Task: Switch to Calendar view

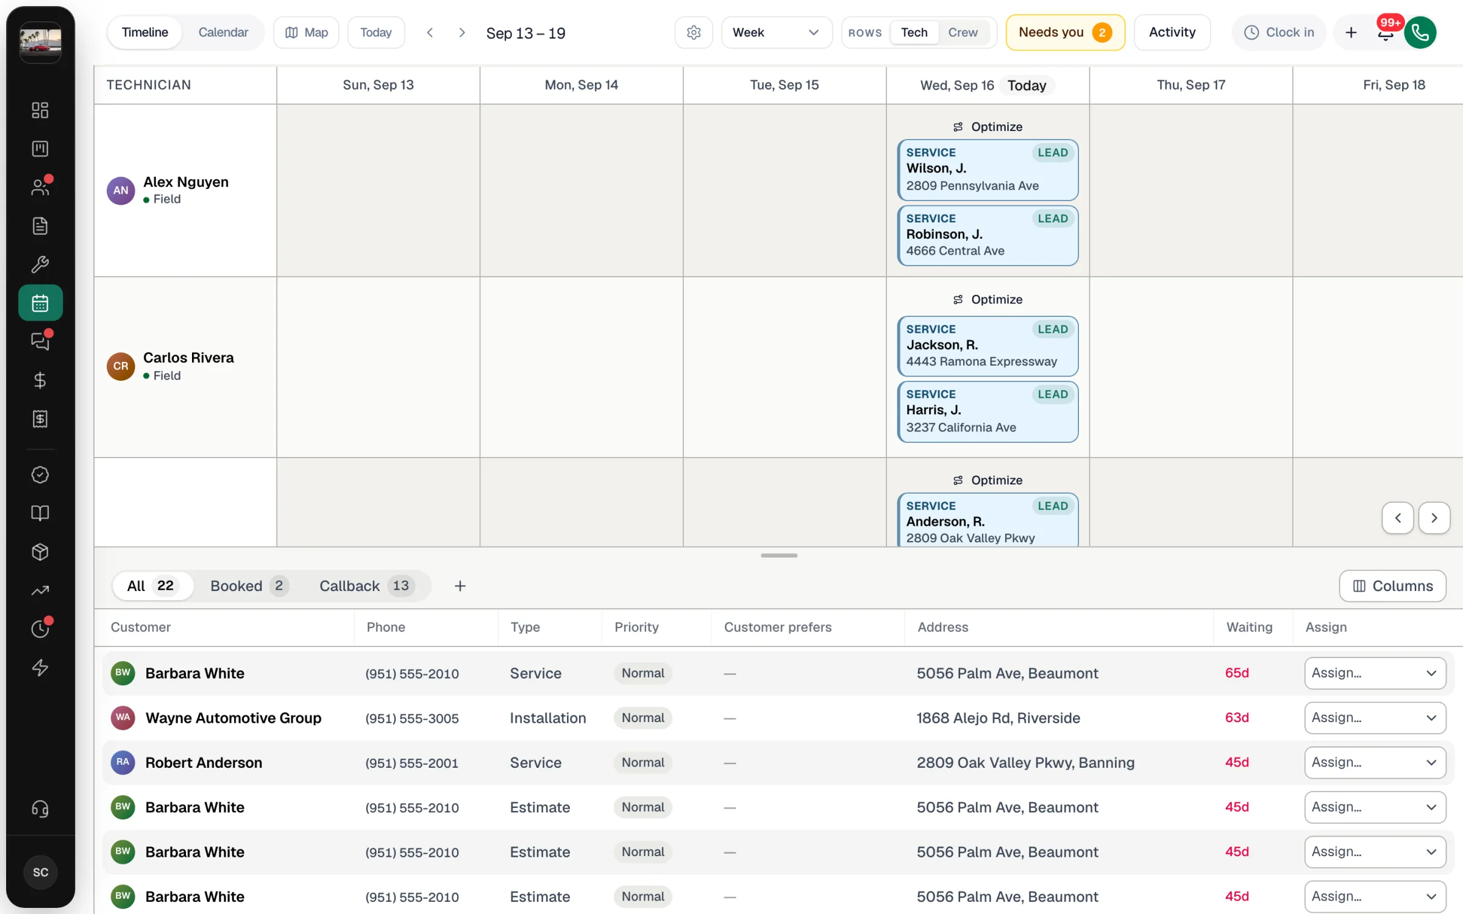Action: (x=223, y=32)
